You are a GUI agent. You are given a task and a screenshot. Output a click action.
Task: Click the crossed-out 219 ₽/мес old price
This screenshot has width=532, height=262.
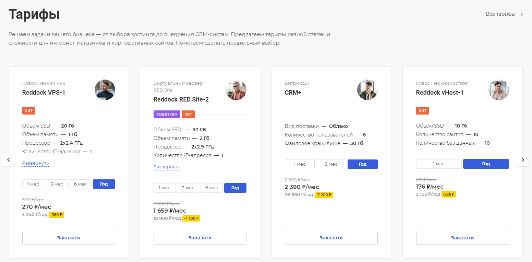click(x=426, y=179)
